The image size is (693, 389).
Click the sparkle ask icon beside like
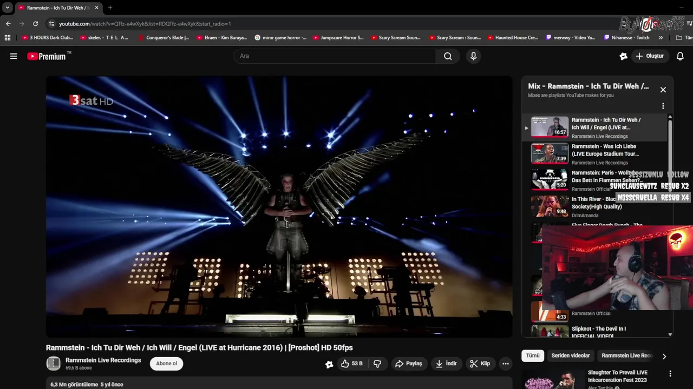click(x=329, y=364)
